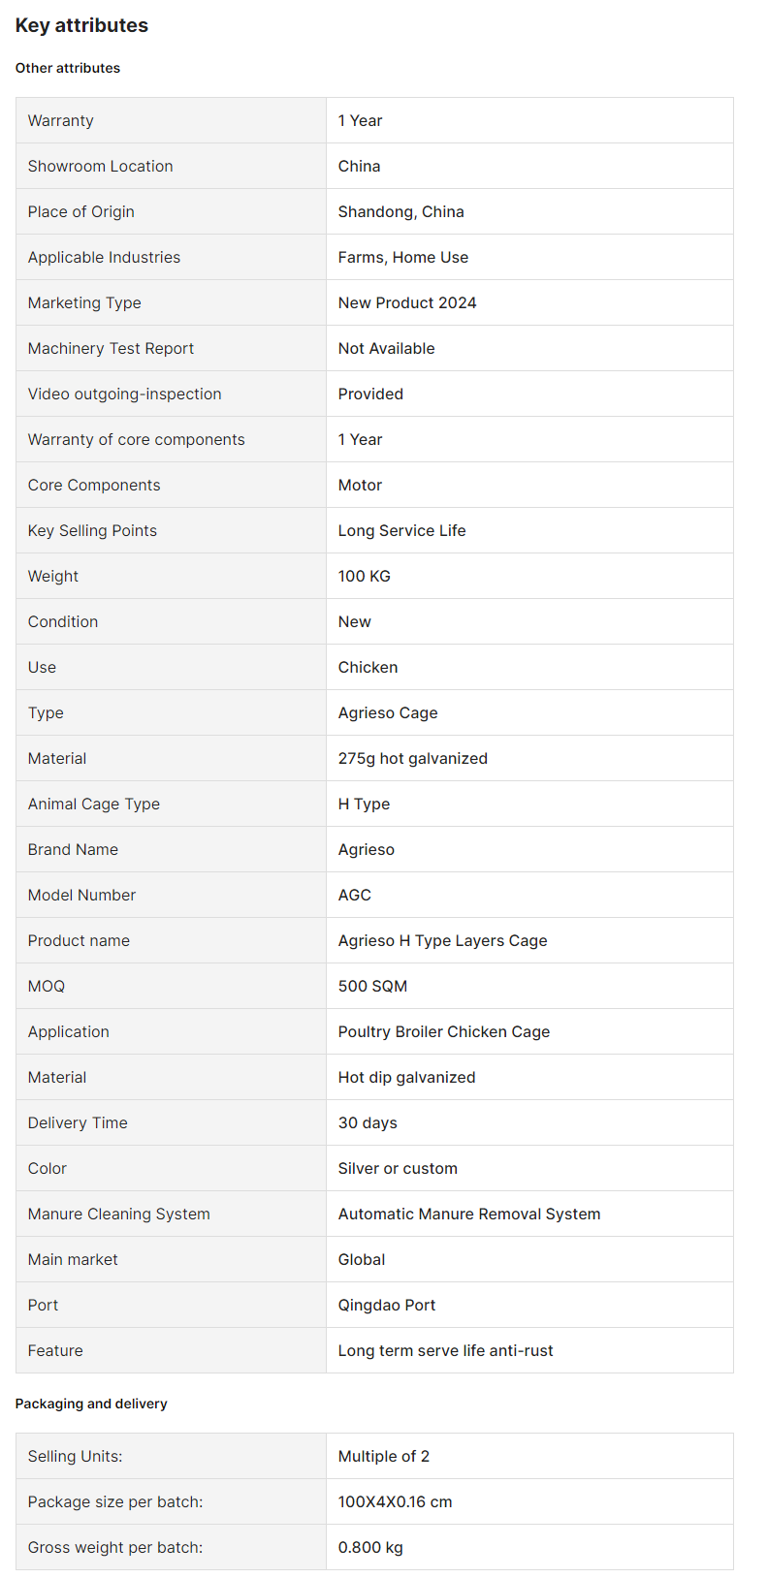Click the Automatic Manure Removal System value
768x1578 pixels.
[x=469, y=1214]
